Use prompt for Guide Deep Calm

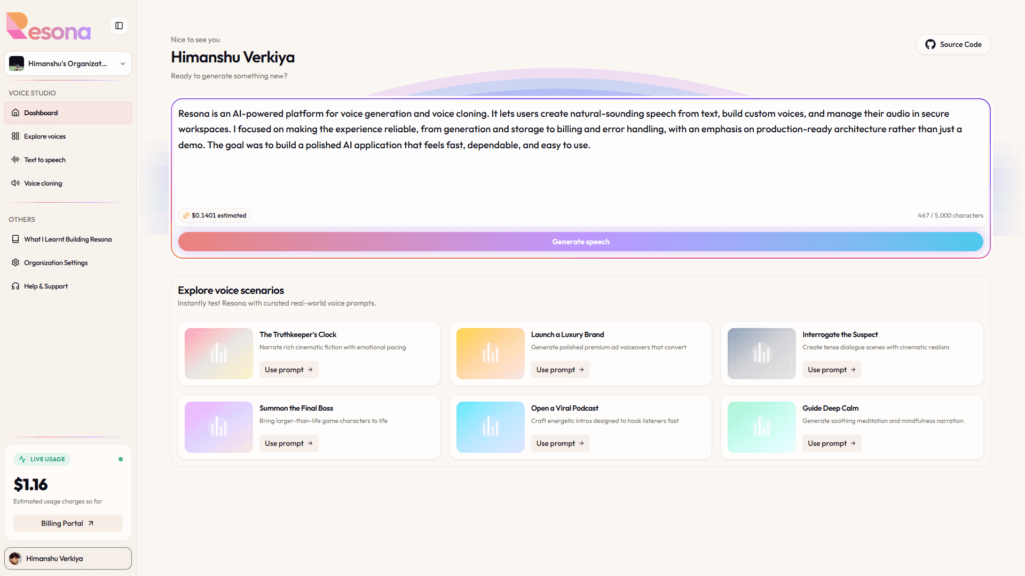point(832,443)
